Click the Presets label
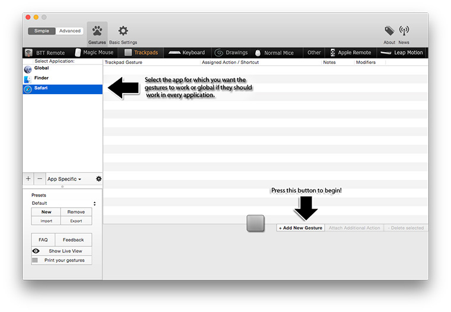 (x=39, y=195)
